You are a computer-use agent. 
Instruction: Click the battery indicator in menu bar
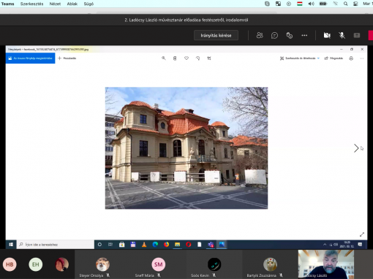point(323,4)
